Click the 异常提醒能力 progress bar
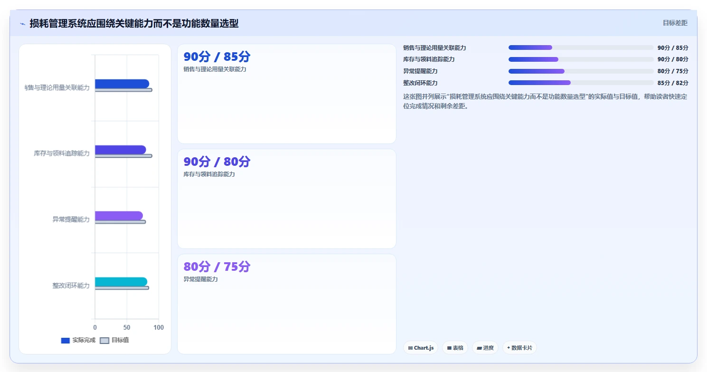Screen dimensions: 707x372 tap(581, 71)
